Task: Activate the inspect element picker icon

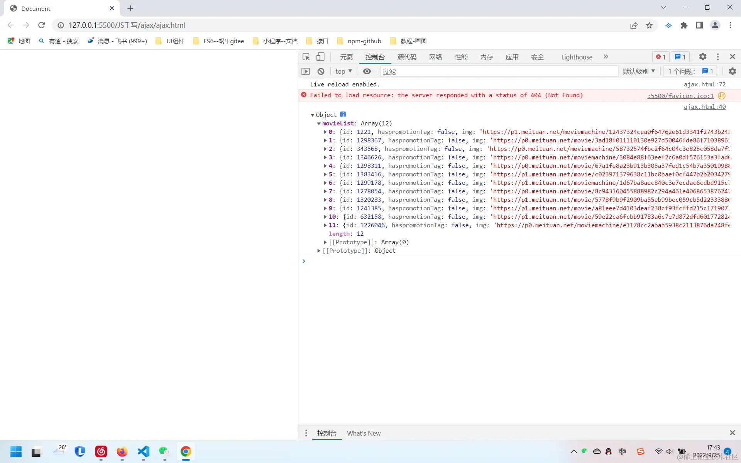Action: click(306, 57)
